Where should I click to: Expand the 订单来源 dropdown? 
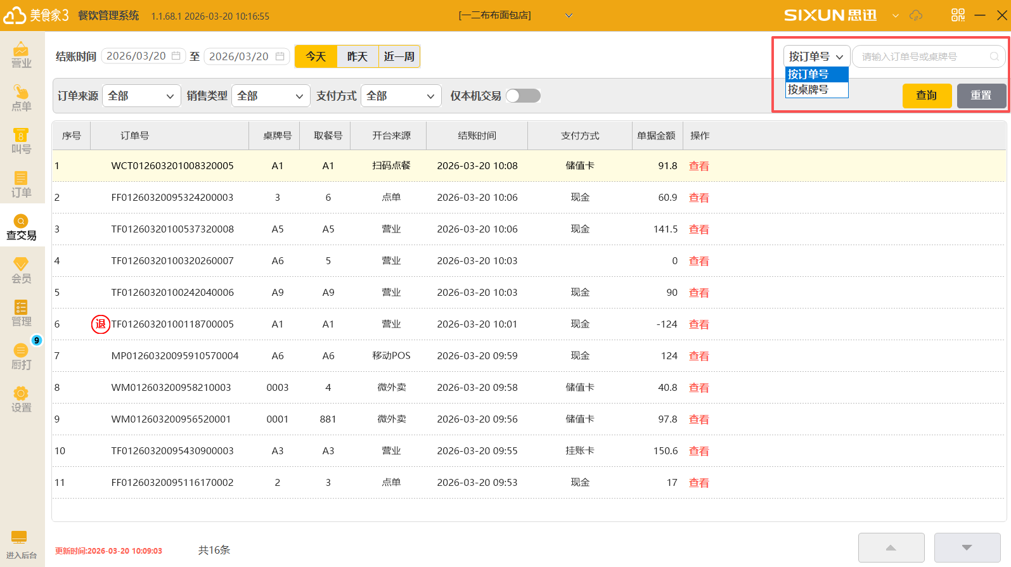point(141,96)
